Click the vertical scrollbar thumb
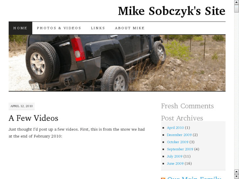239x179 pixels. [x=237, y=9]
